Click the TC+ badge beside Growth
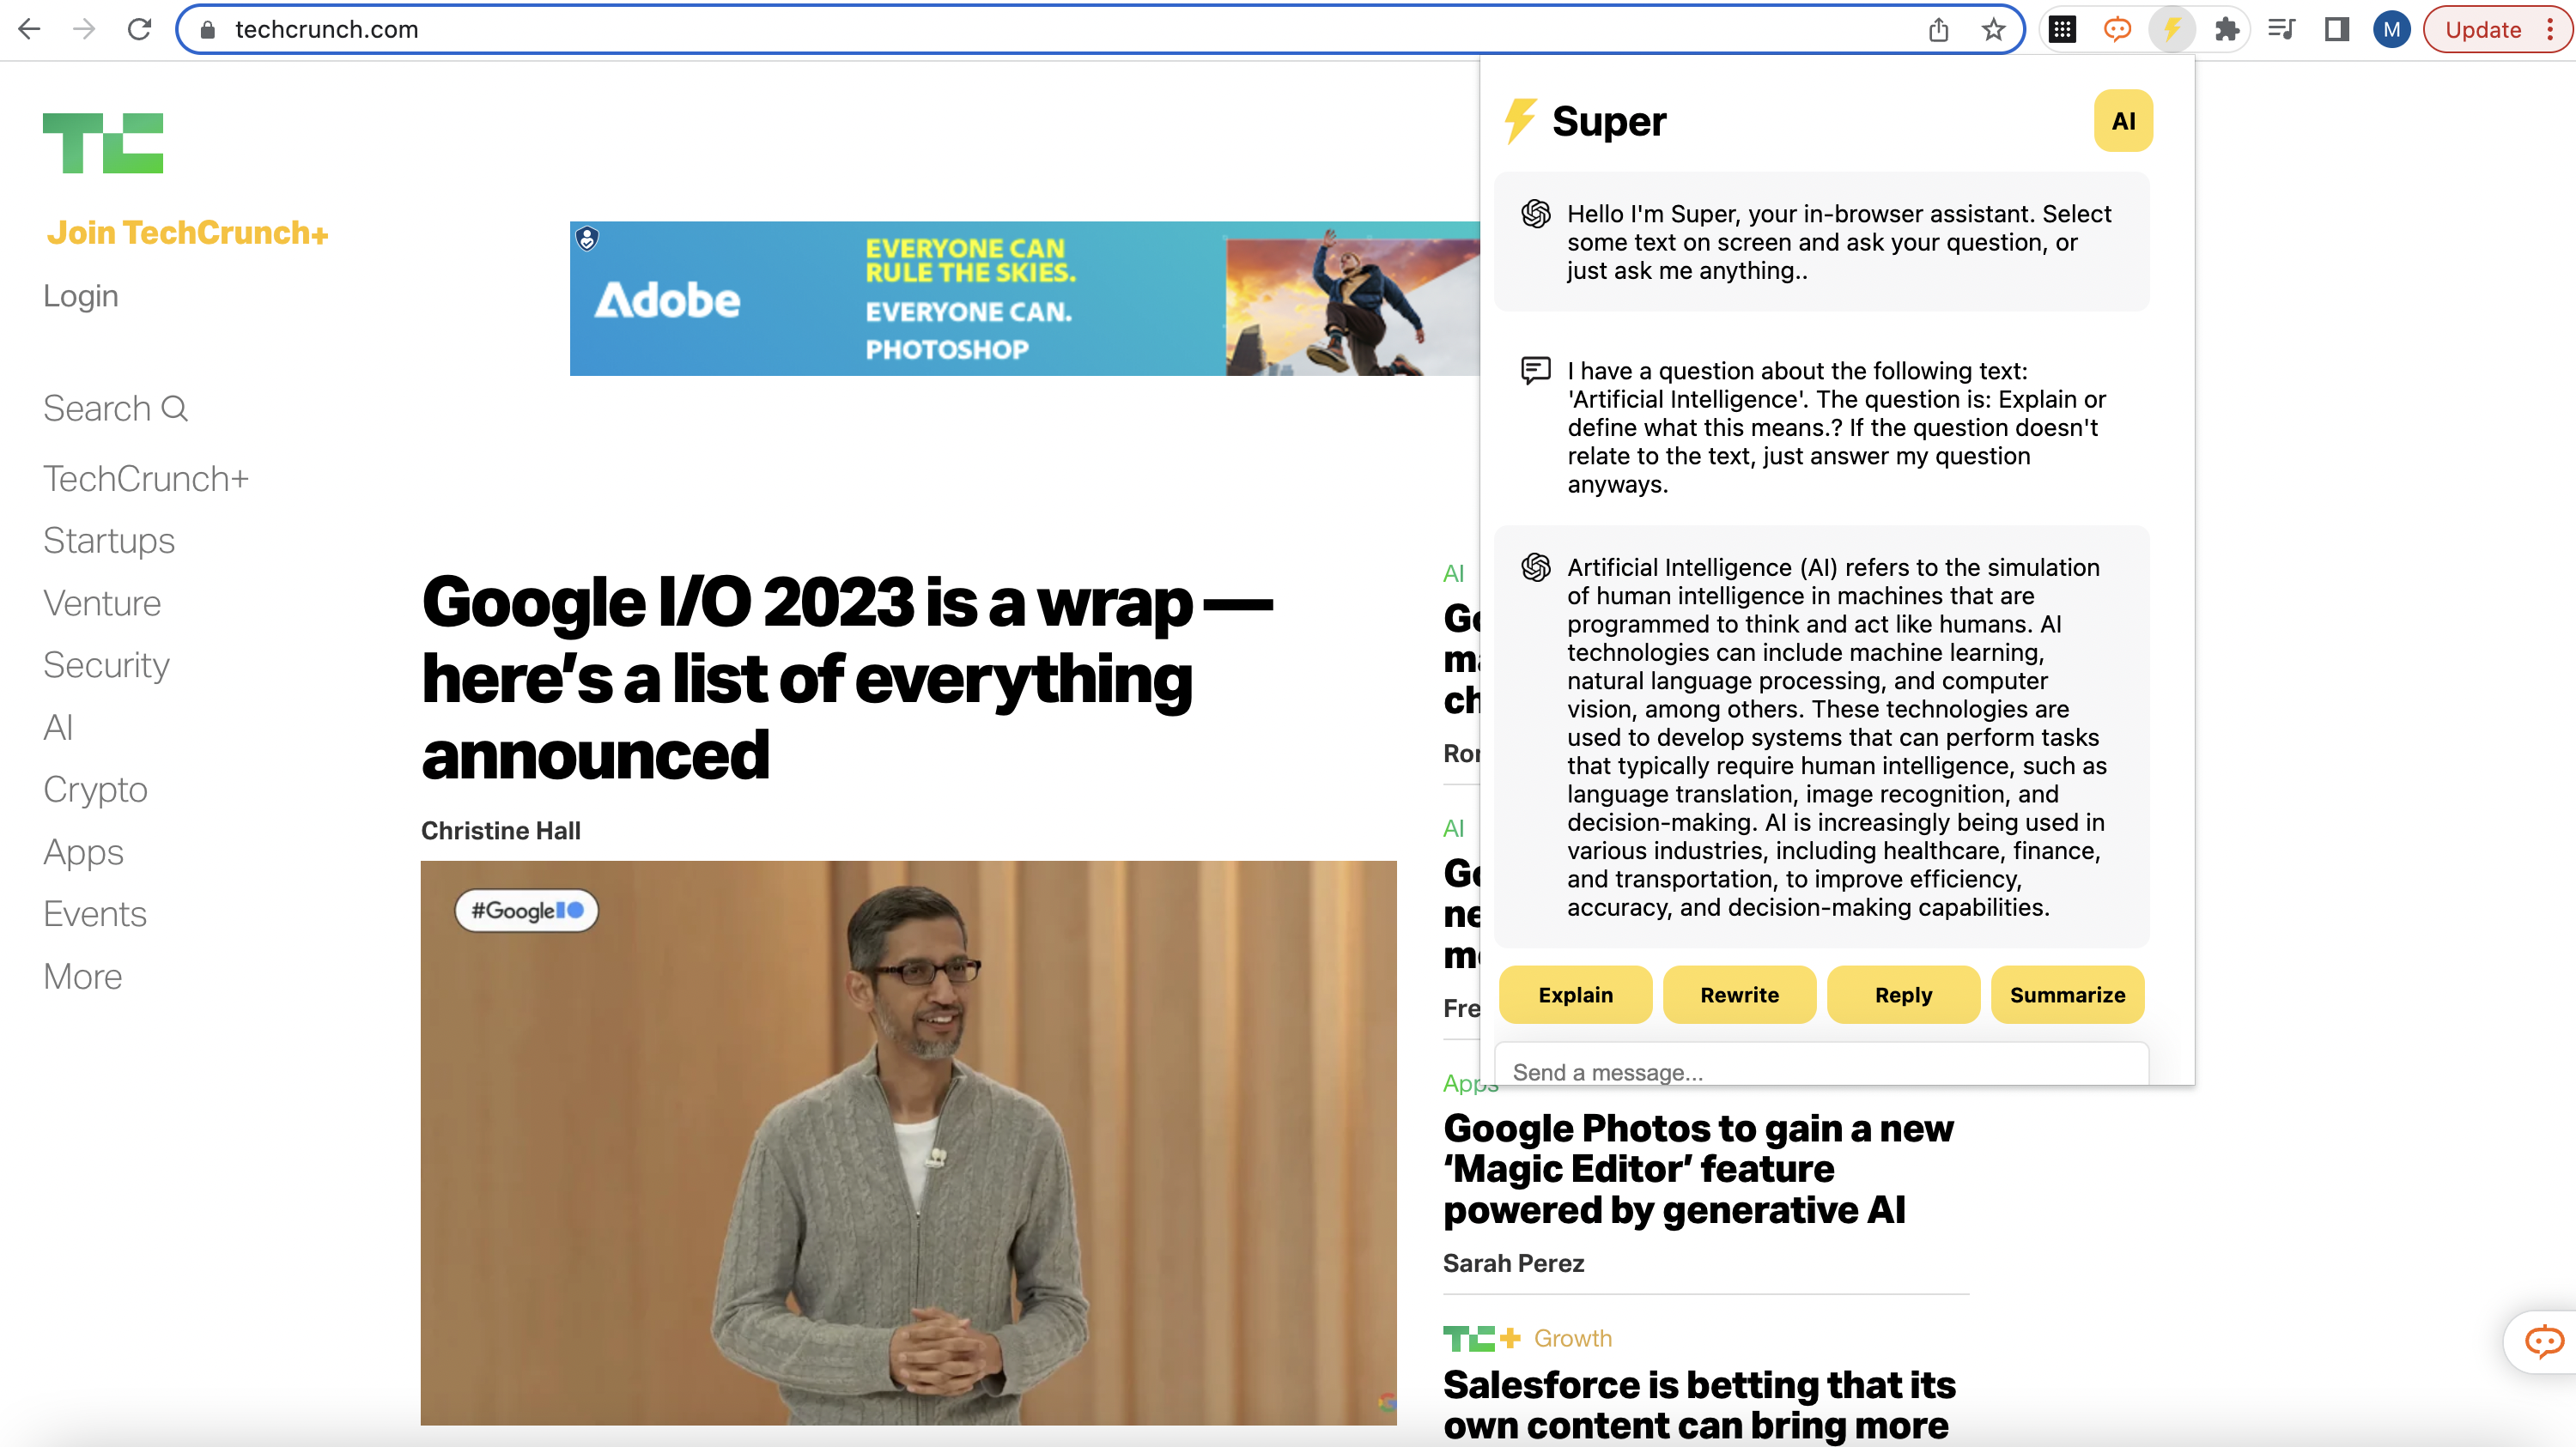The width and height of the screenshot is (2576, 1447). 1481,1338
